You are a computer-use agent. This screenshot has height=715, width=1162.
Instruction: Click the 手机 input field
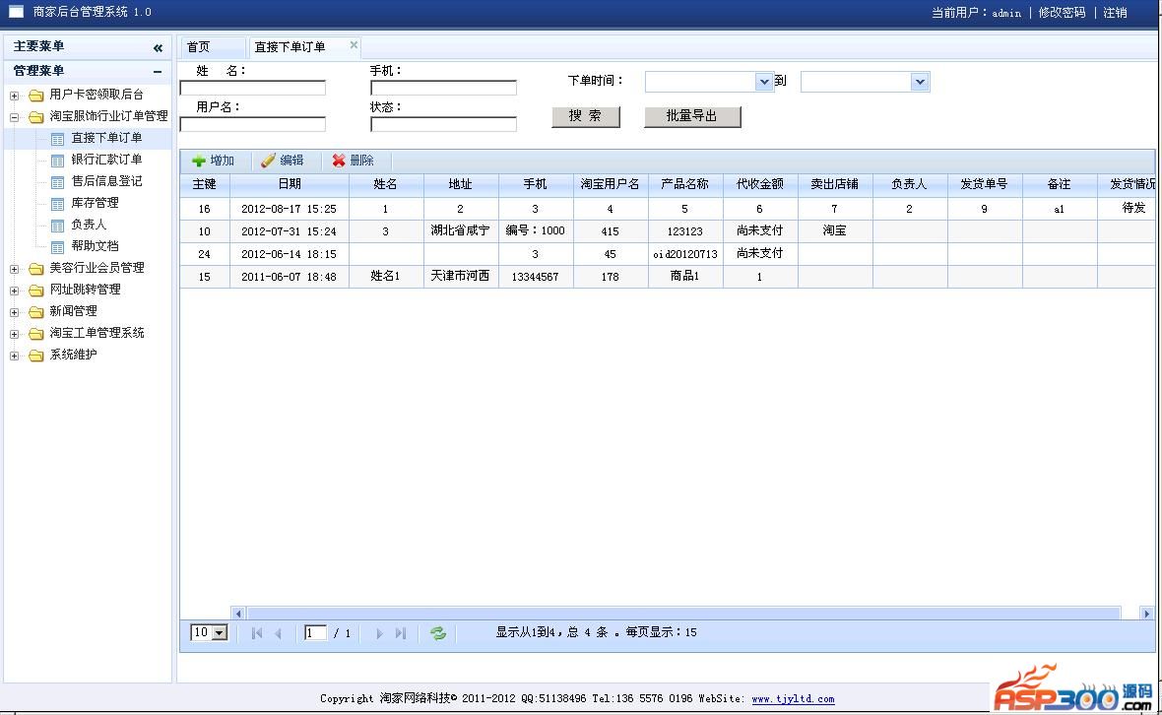click(443, 89)
